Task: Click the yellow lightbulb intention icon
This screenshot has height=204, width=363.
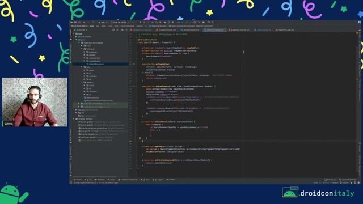Action: [140, 138]
